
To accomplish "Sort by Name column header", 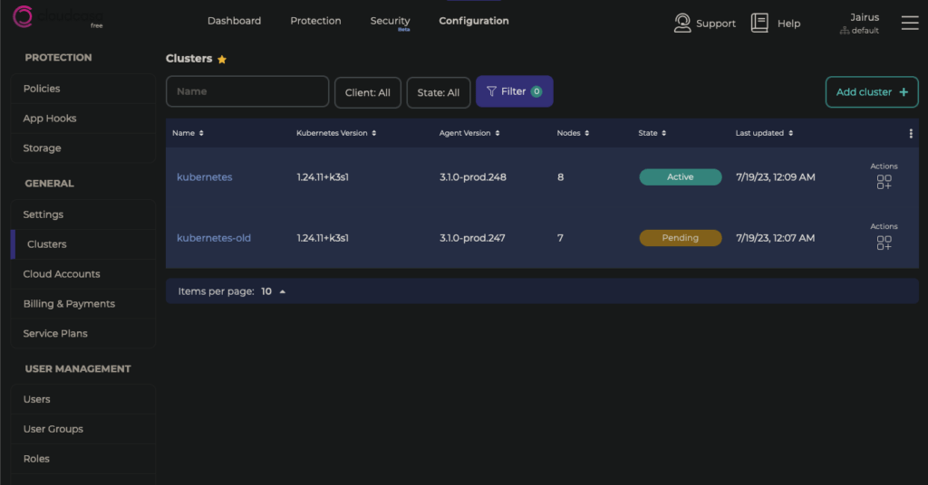I will coord(188,133).
